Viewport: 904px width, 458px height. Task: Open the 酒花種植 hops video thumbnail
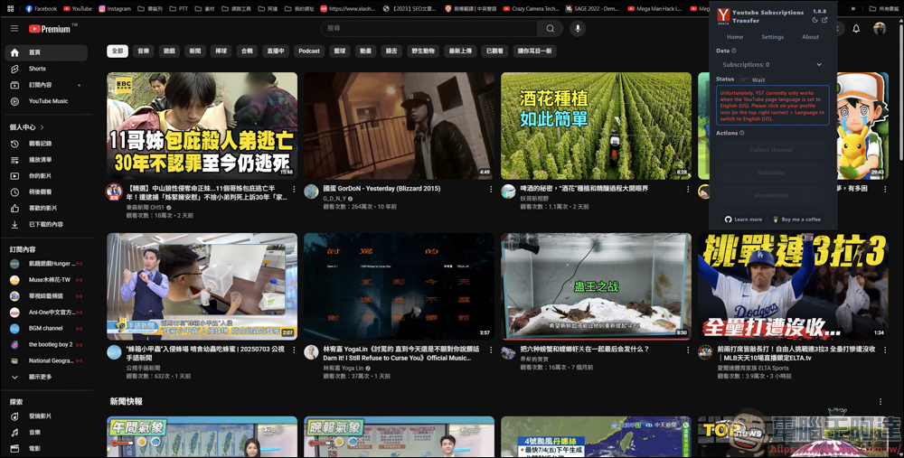pos(596,126)
